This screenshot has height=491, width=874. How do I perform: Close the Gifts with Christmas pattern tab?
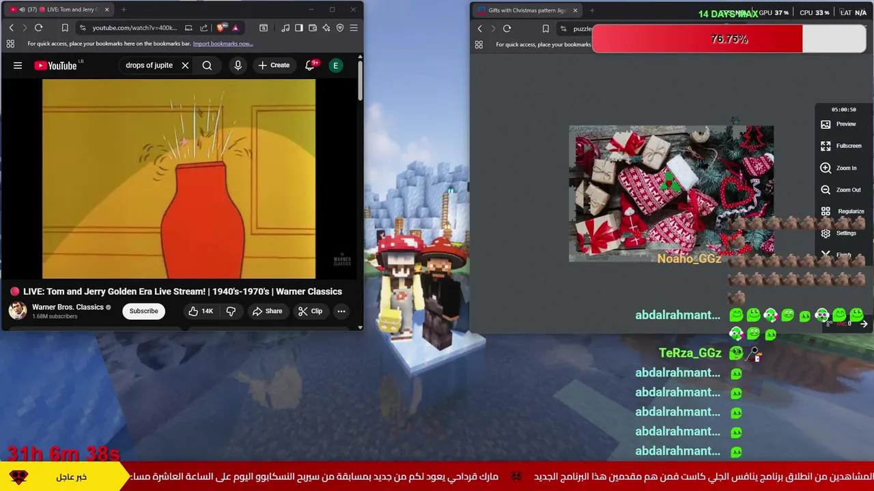coord(575,10)
